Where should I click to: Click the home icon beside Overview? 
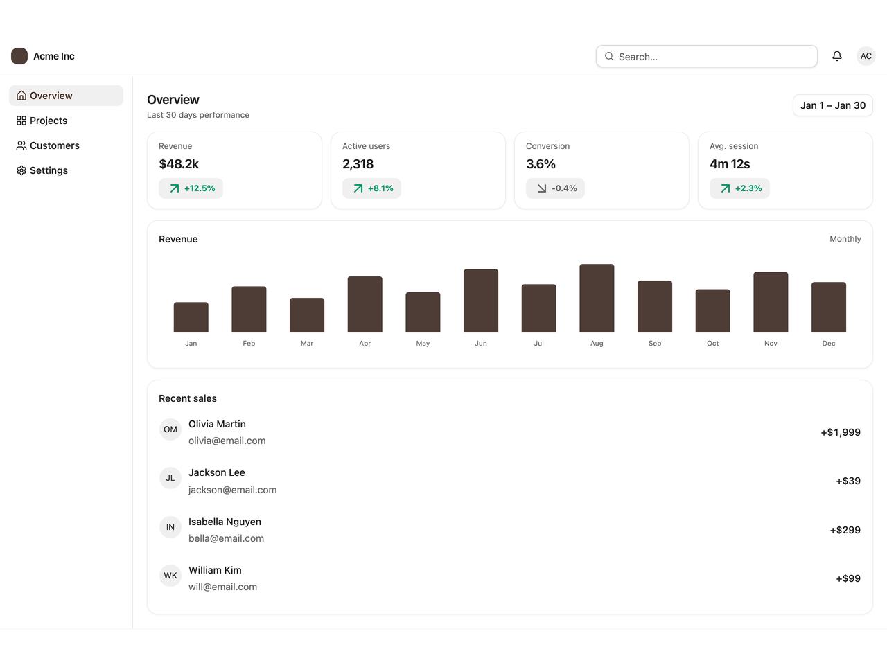click(x=21, y=96)
